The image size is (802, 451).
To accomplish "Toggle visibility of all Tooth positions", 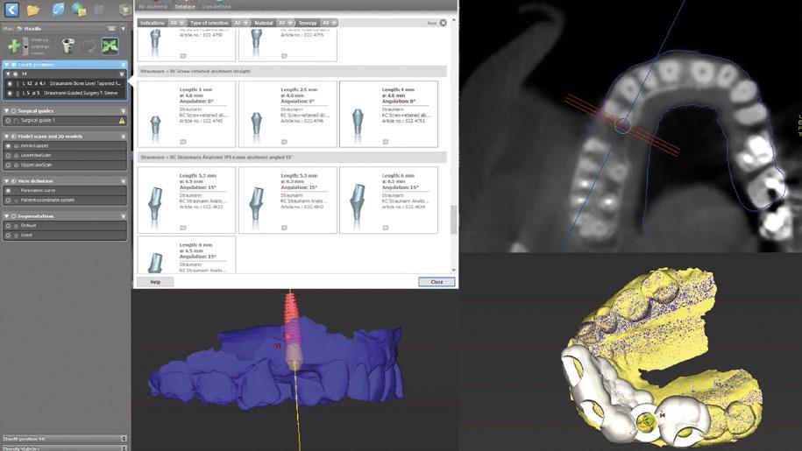I will 13,65.
